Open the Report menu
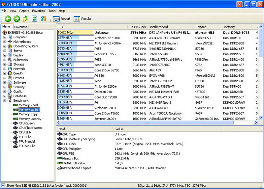The width and height of the screenshot is (264, 189). pyautogui.click(x=24, y=11)
